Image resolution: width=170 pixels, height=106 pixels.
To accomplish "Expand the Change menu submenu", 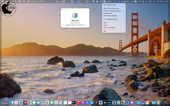I will (114, 13).
